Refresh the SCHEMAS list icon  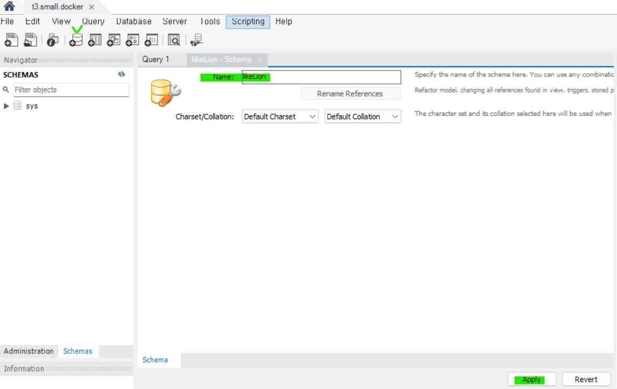coord(122,74)
